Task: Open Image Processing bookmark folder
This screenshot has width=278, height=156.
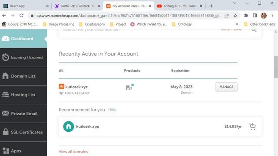Action: tap(59, 24)
